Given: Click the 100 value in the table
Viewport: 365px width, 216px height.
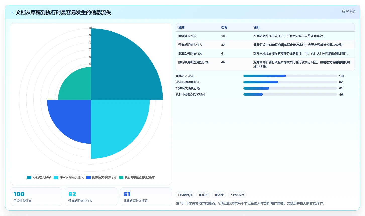Looking at the screenshot, I should [x=224, y=36].
